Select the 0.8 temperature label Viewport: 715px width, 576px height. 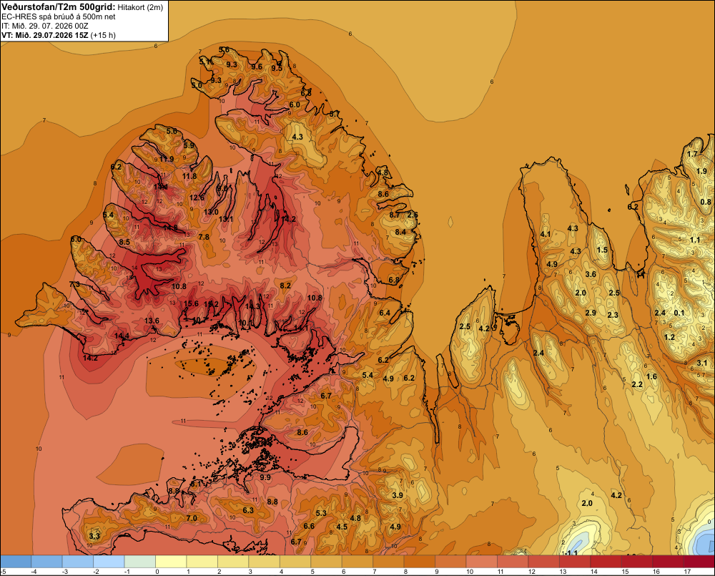coord(706,202)
